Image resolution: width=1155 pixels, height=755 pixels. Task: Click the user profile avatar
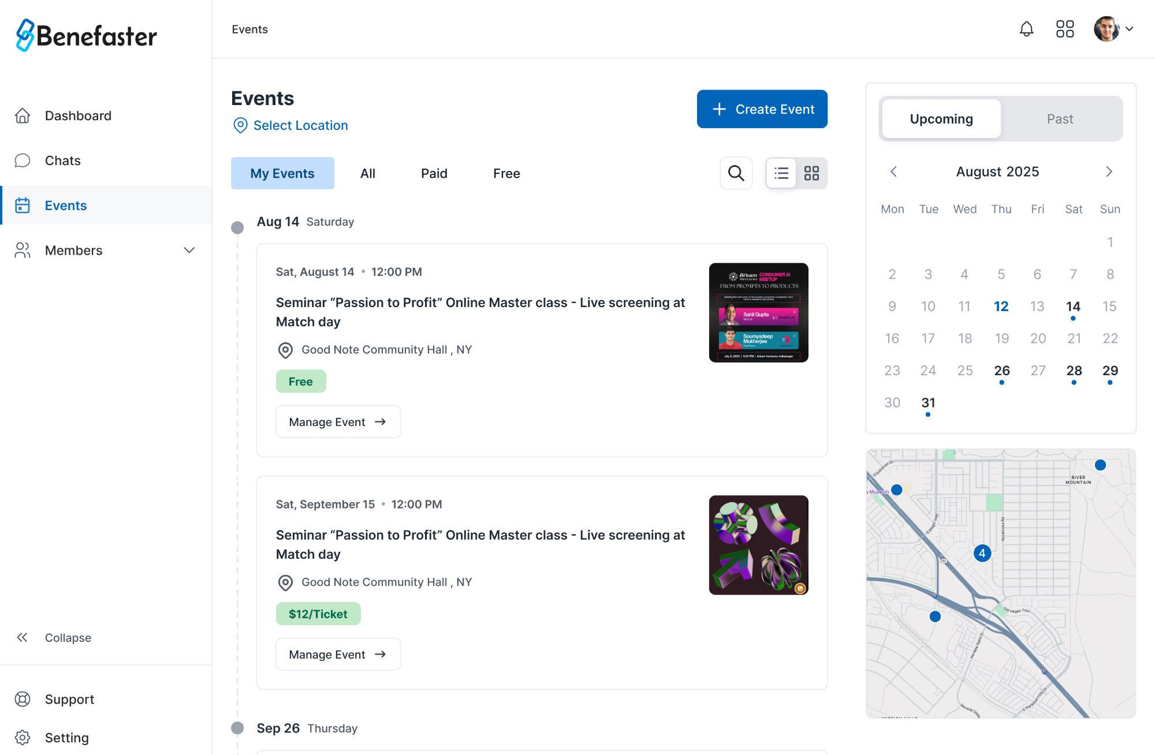pos(1106,29)
